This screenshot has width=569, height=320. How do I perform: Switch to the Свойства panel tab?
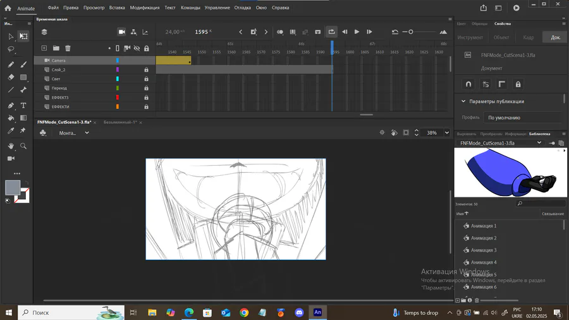point(503,23)
